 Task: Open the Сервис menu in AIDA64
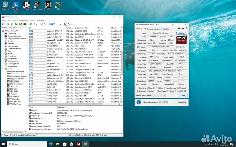click(x=32, y=20)
